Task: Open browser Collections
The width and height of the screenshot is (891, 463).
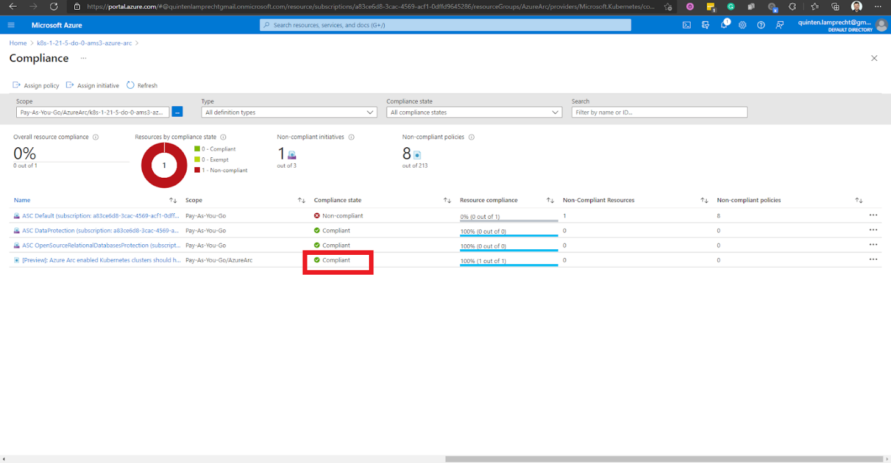Action: click(836, 6)
